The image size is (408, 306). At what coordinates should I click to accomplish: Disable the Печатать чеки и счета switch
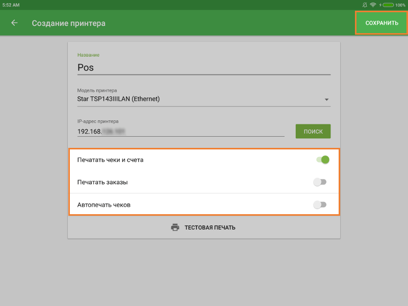[322, 160]
